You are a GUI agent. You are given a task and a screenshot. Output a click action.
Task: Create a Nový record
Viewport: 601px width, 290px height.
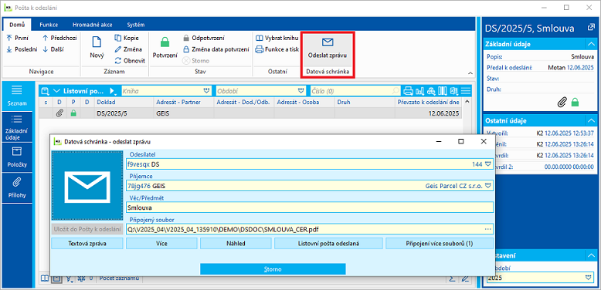[97, 49]
